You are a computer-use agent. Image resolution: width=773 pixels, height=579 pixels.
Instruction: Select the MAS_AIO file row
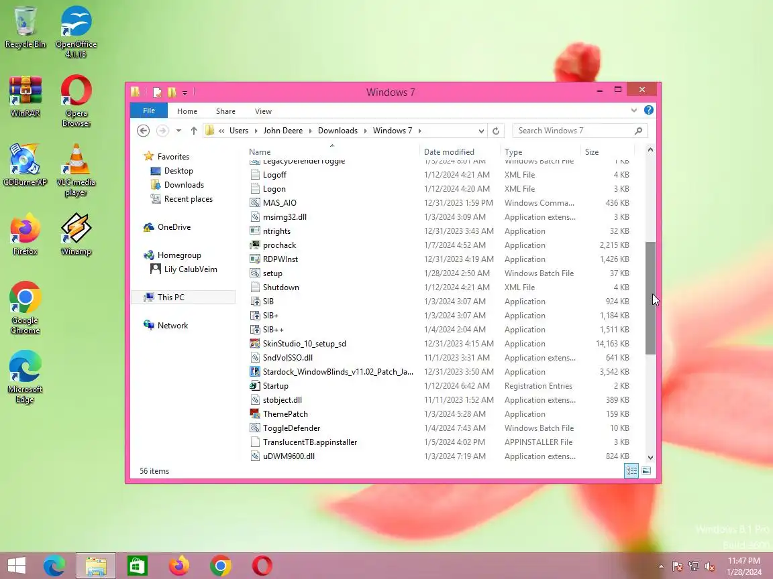tap(439, 203)
